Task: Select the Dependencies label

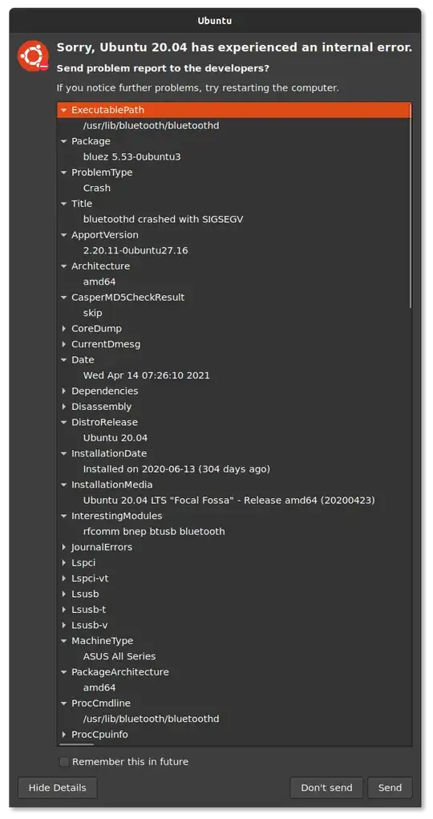Action: 105,391
